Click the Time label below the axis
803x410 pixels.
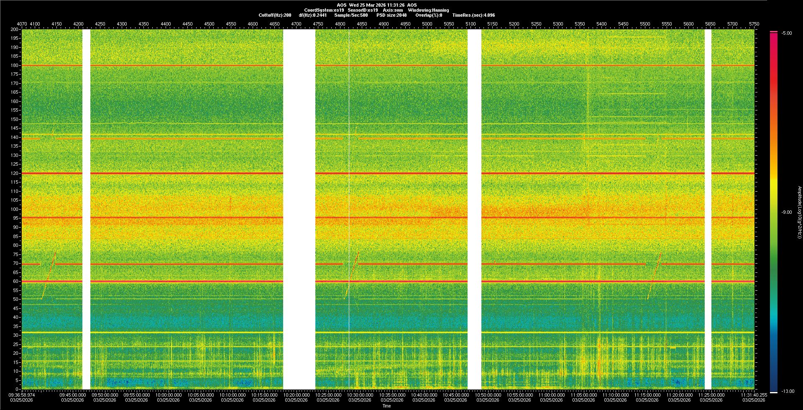(x=386, y=406)
